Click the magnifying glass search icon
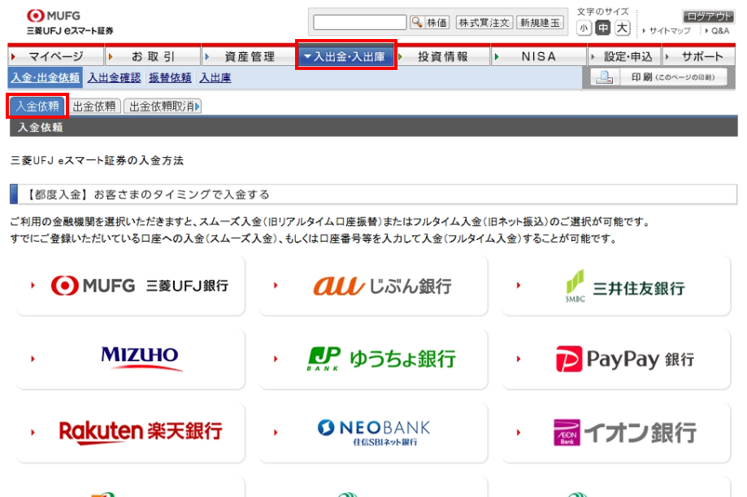The image size is (747, 497). [x=417, y=23]
